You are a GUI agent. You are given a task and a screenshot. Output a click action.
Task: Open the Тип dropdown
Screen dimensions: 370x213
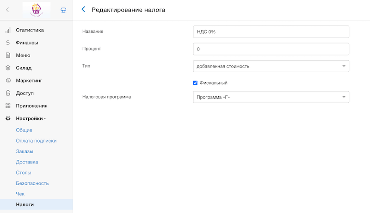point(271,66)
